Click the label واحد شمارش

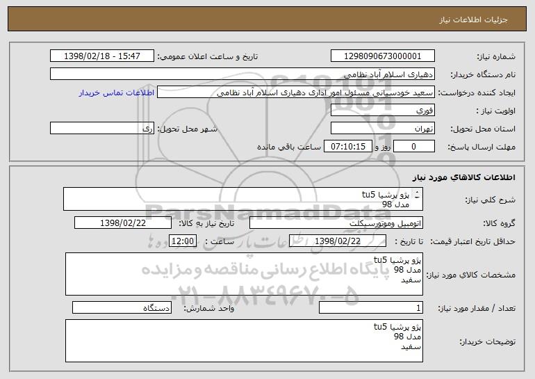tap(209, 308)
